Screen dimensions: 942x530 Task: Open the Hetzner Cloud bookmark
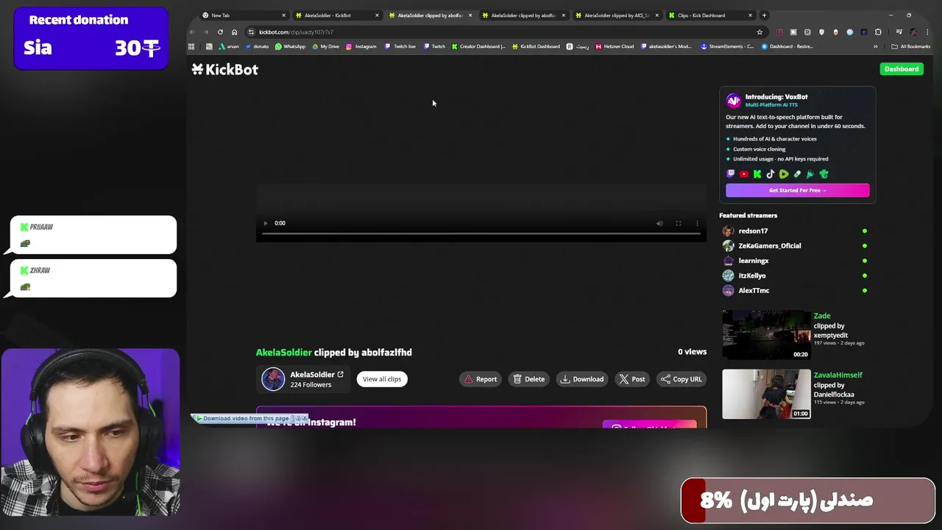pos(614,46)
